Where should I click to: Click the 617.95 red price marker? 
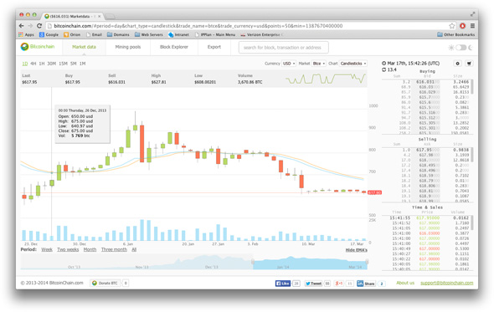pyautogui.click(x=374, y=192)
